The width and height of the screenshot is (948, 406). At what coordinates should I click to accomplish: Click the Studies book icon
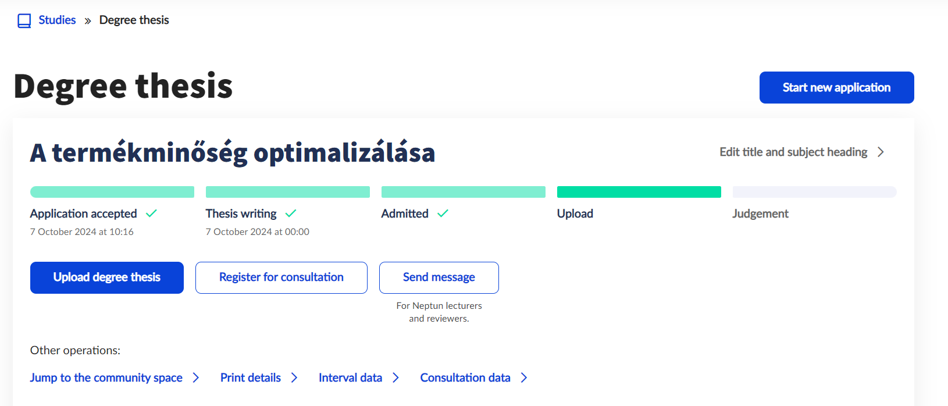click(24, 21)
